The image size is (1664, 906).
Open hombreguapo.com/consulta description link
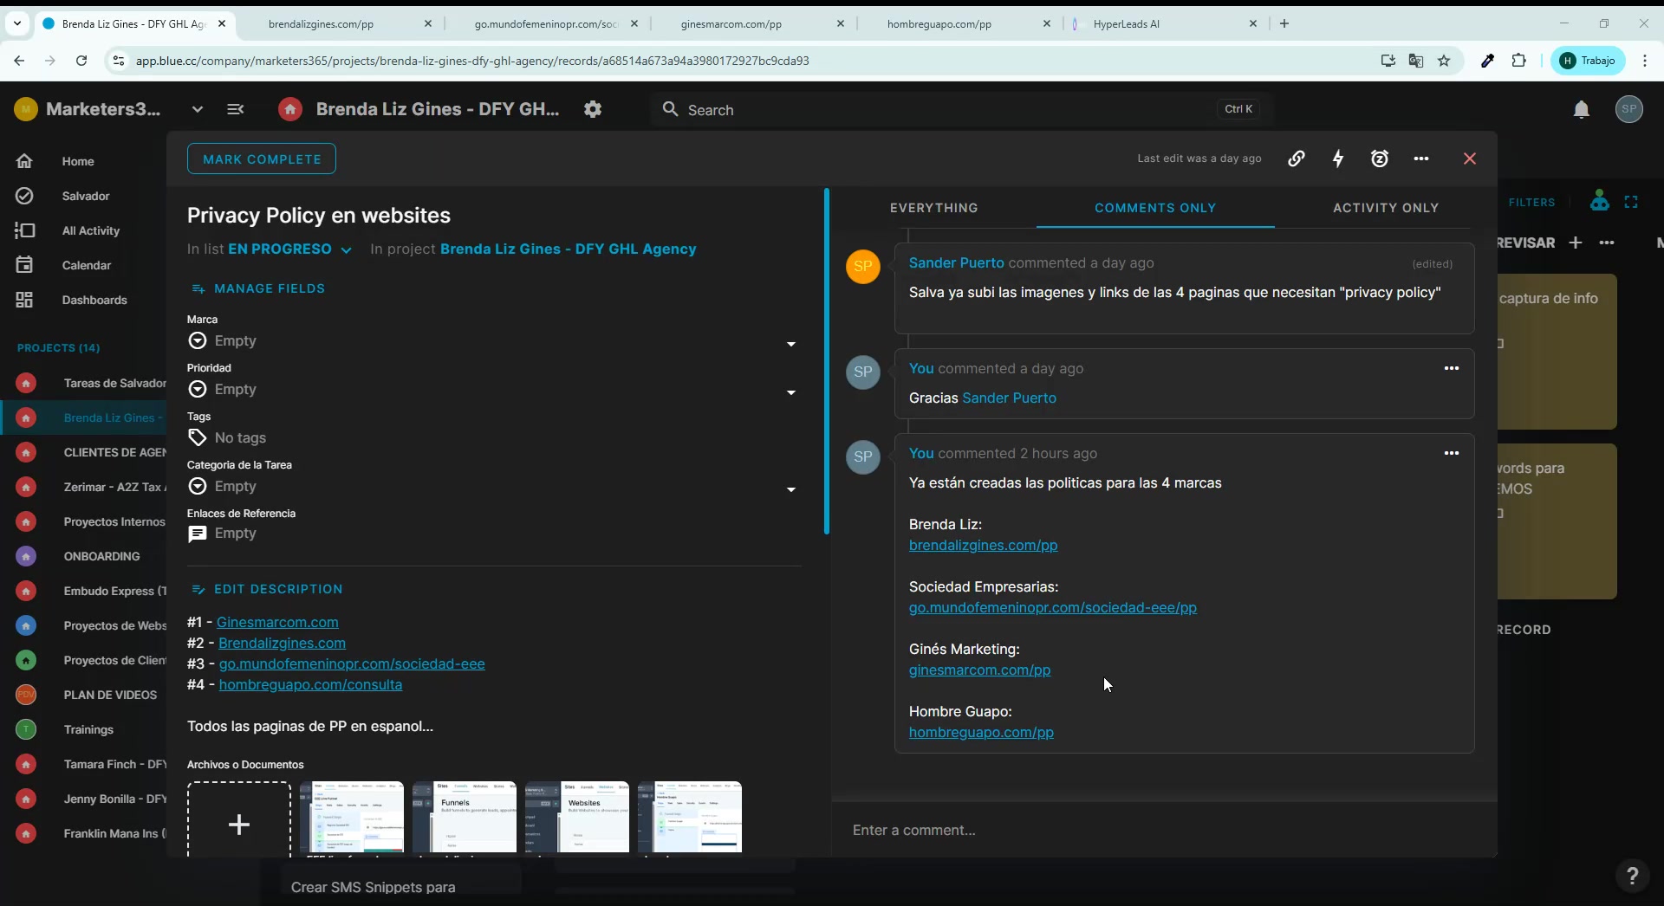[310, 684]
